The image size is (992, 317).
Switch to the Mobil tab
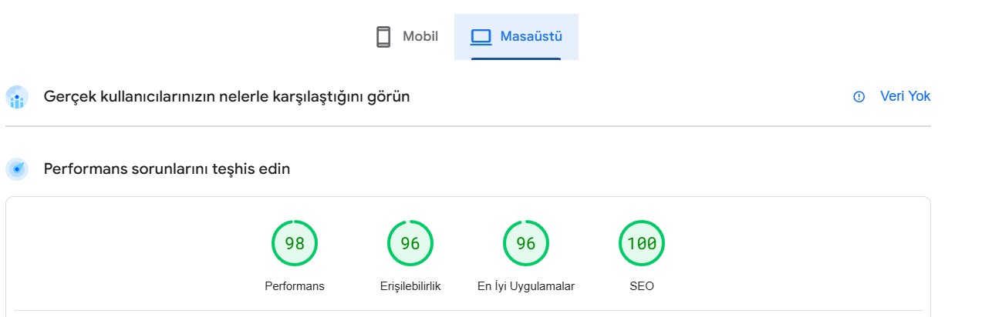407,36
